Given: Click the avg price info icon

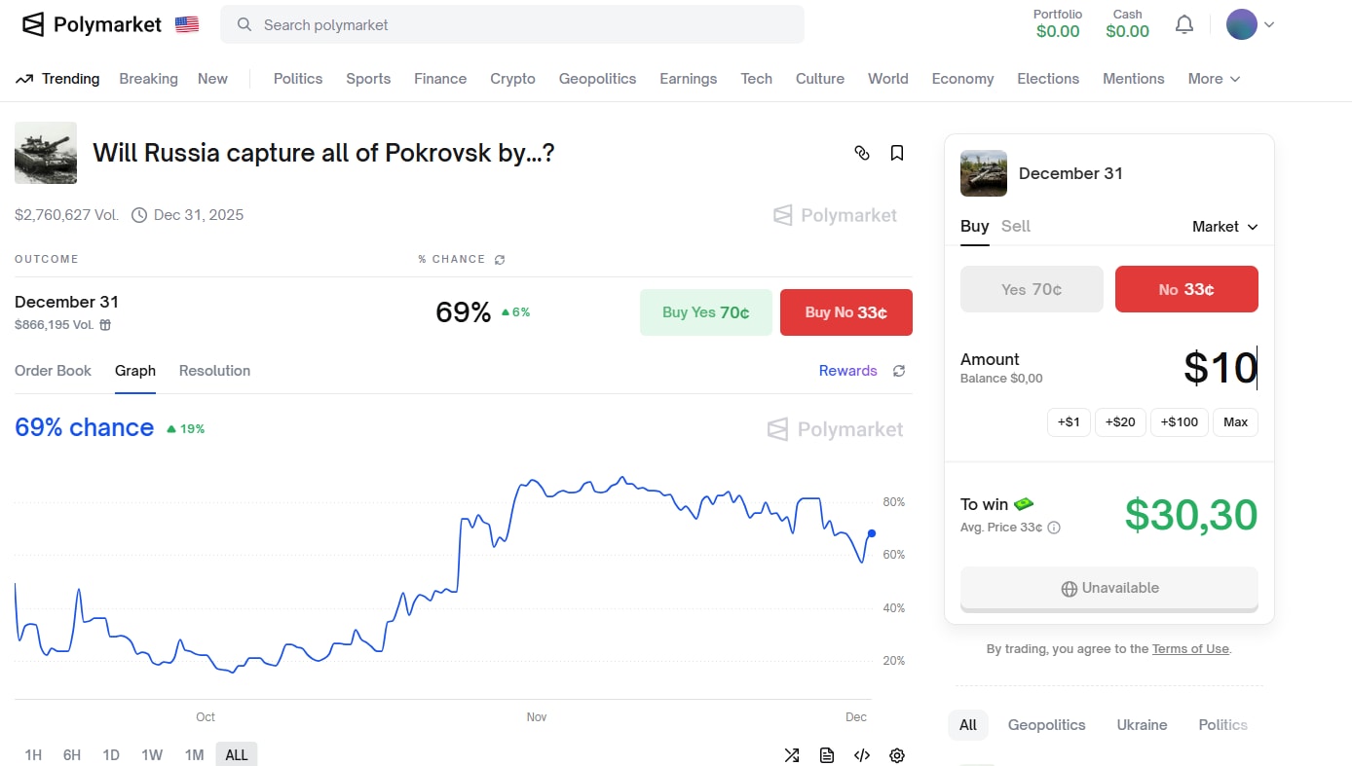Looking at the screenshot, I should tap(1054, 528).
